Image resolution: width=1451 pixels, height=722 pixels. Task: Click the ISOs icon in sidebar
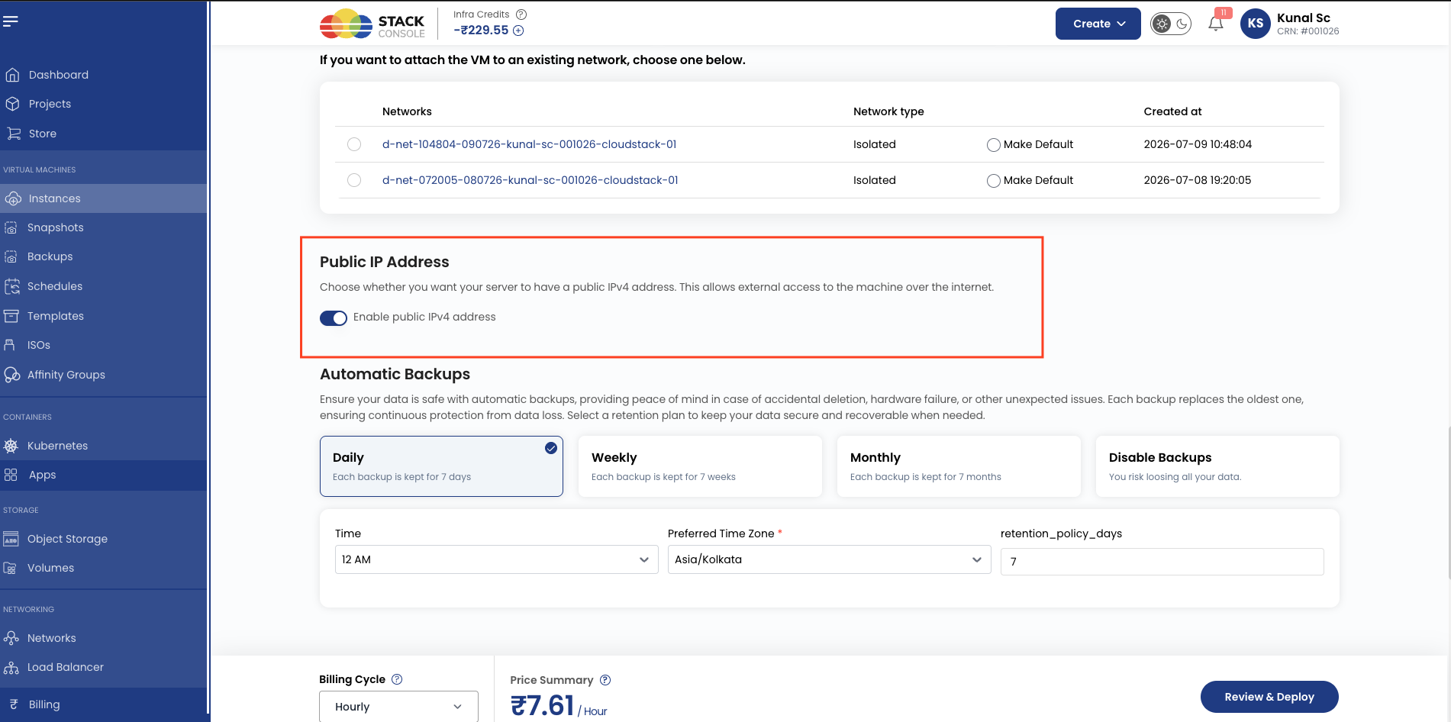coord(10,345)
